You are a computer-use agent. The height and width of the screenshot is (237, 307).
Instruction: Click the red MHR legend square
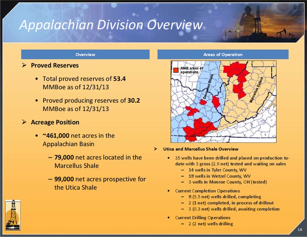point(176,70)
